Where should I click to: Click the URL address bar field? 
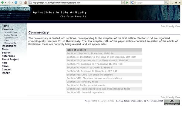tap(76, 2)
